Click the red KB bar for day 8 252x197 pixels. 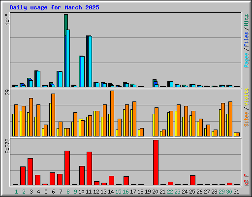[67, 168]
